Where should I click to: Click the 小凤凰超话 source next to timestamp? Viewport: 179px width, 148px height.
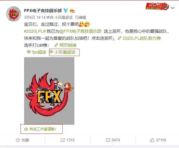[64, 18]
